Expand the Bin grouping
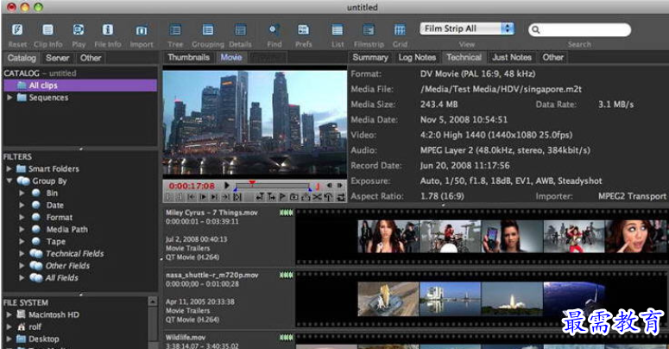669x349 pixels. [x=22, y=194]
